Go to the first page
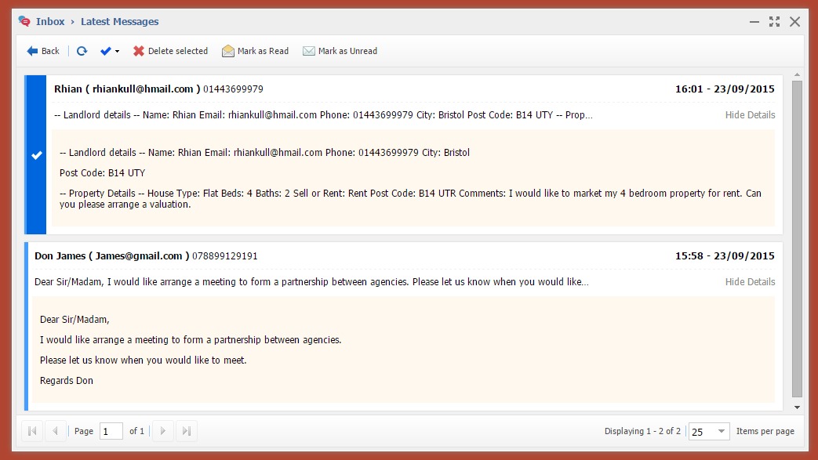 tap(32, 431)
